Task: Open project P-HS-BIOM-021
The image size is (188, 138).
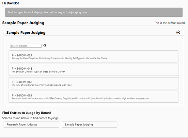Action: pos(94,57)
